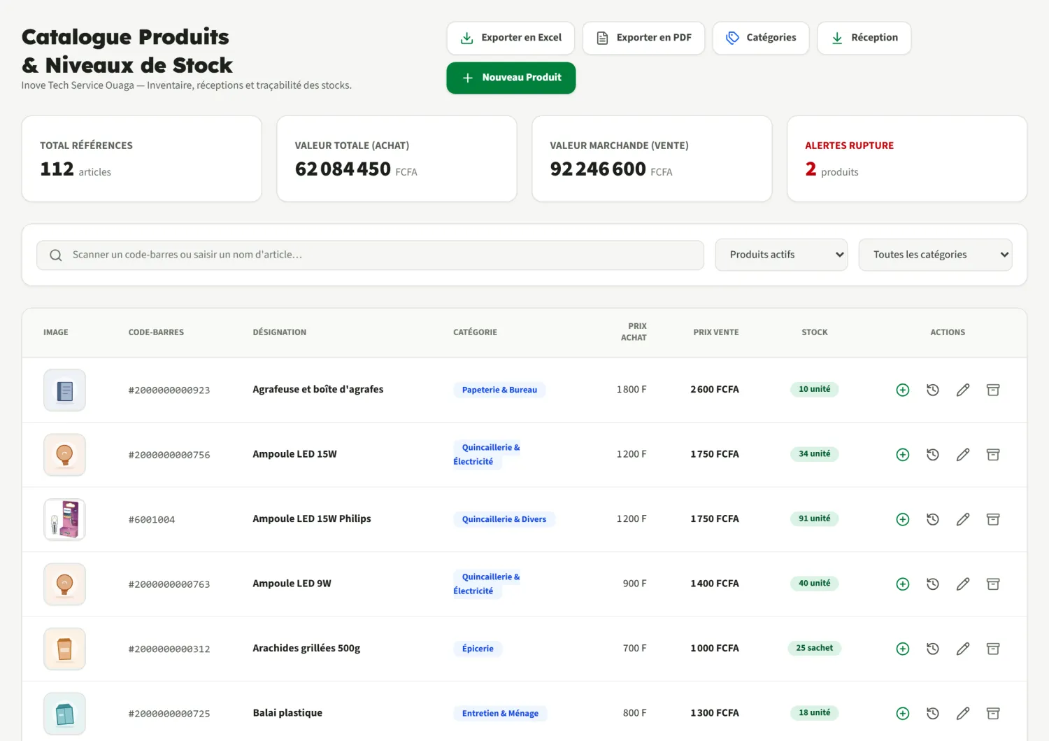Image resolution: width=1049 pixels, height=741 pixels.
Task: Sort by the Désignation column header
Action: [280, 332]
